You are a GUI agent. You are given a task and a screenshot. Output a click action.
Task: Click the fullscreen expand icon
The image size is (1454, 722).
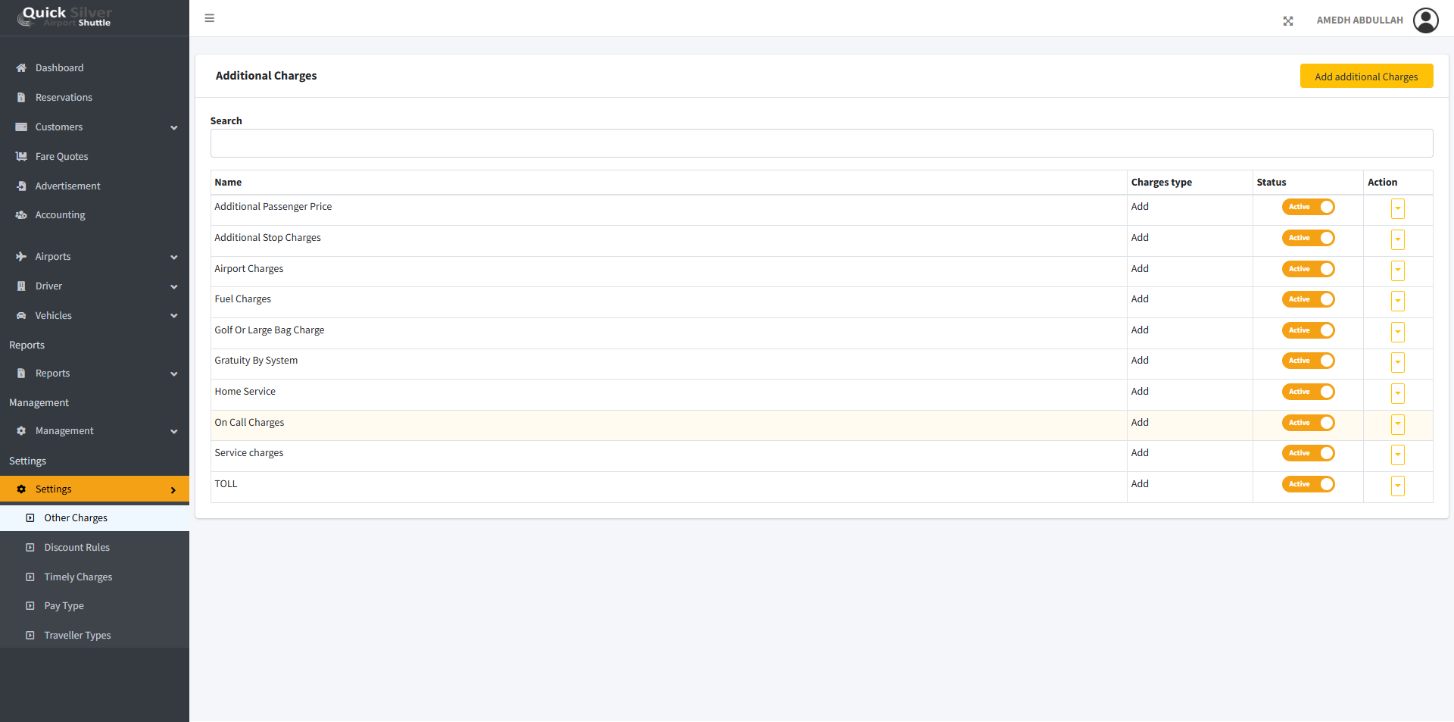coord(1288,21)
